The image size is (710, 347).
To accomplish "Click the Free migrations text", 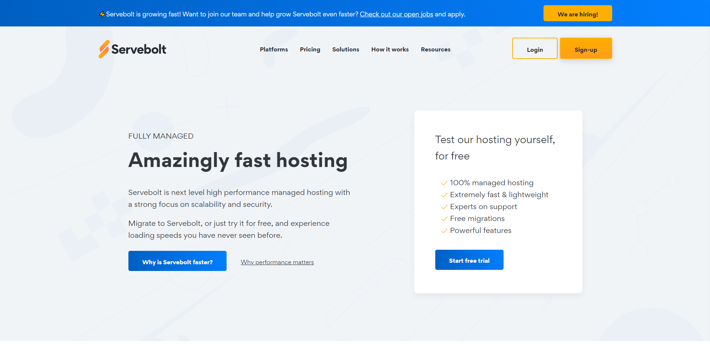I will pyautogui.click(x=477, y=218).
